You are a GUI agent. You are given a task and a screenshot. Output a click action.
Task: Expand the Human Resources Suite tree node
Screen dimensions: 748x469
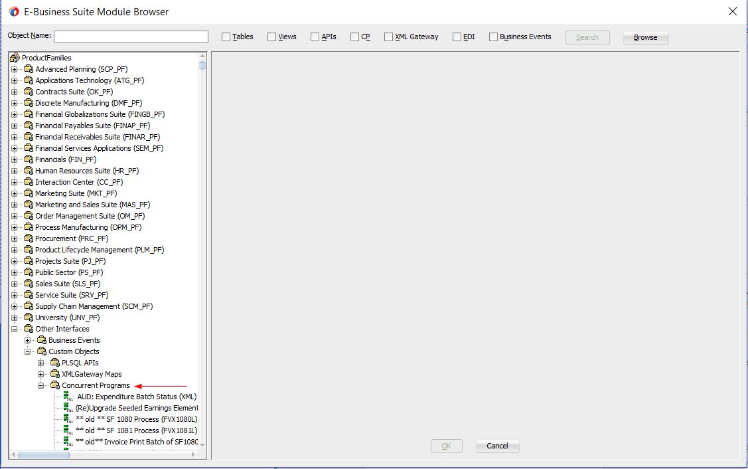14,171
